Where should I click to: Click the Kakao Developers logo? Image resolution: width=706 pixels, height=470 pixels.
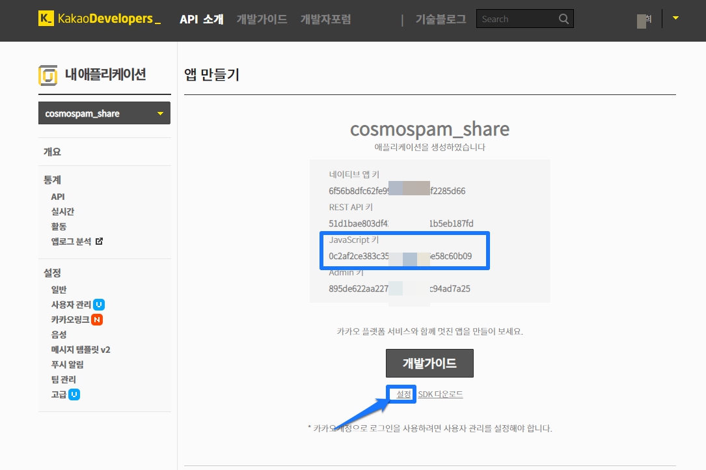(99, 19)
